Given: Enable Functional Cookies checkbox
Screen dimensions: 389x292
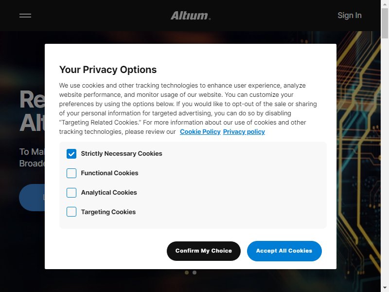Looking at the screenshot, I should pyautogui.click(x=71, y=173).
